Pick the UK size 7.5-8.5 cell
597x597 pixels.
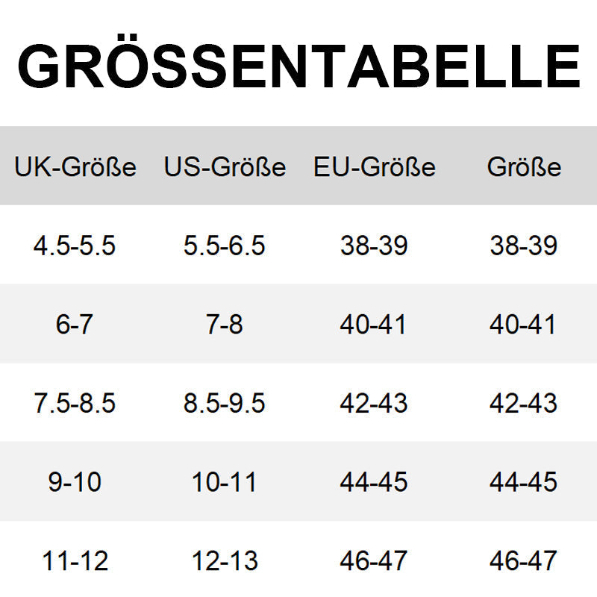click(75, 404)
